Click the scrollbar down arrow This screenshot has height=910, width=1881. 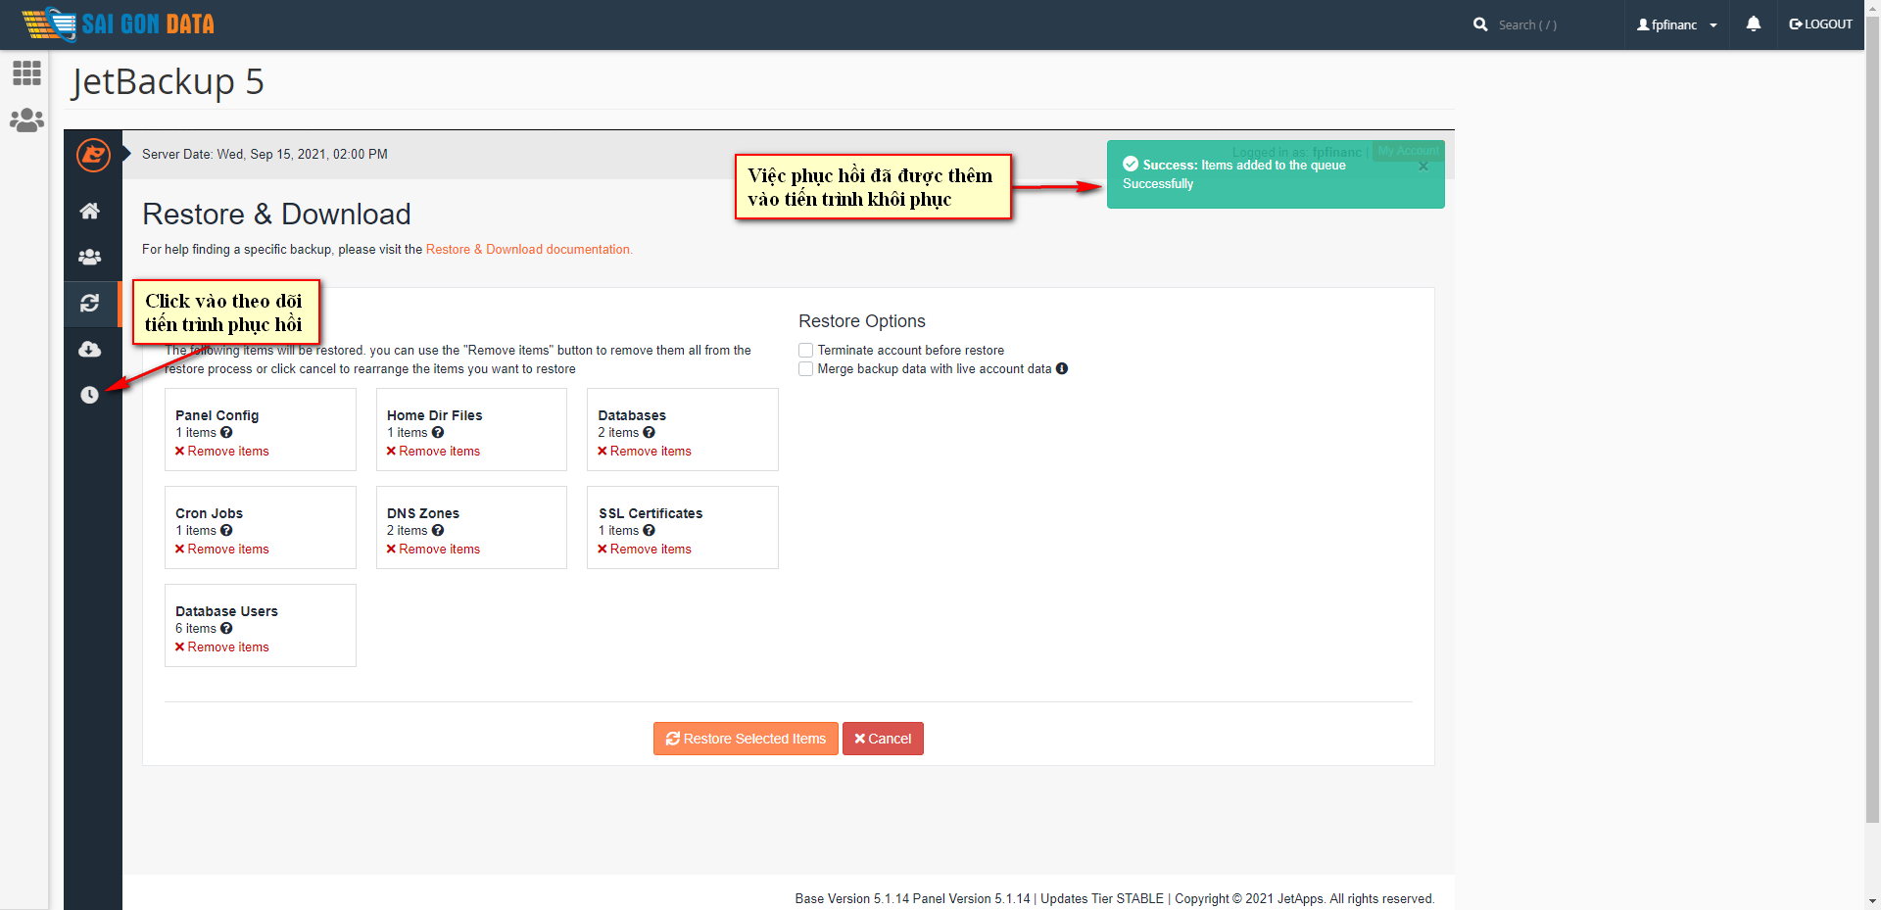(x=1872, y=901)
